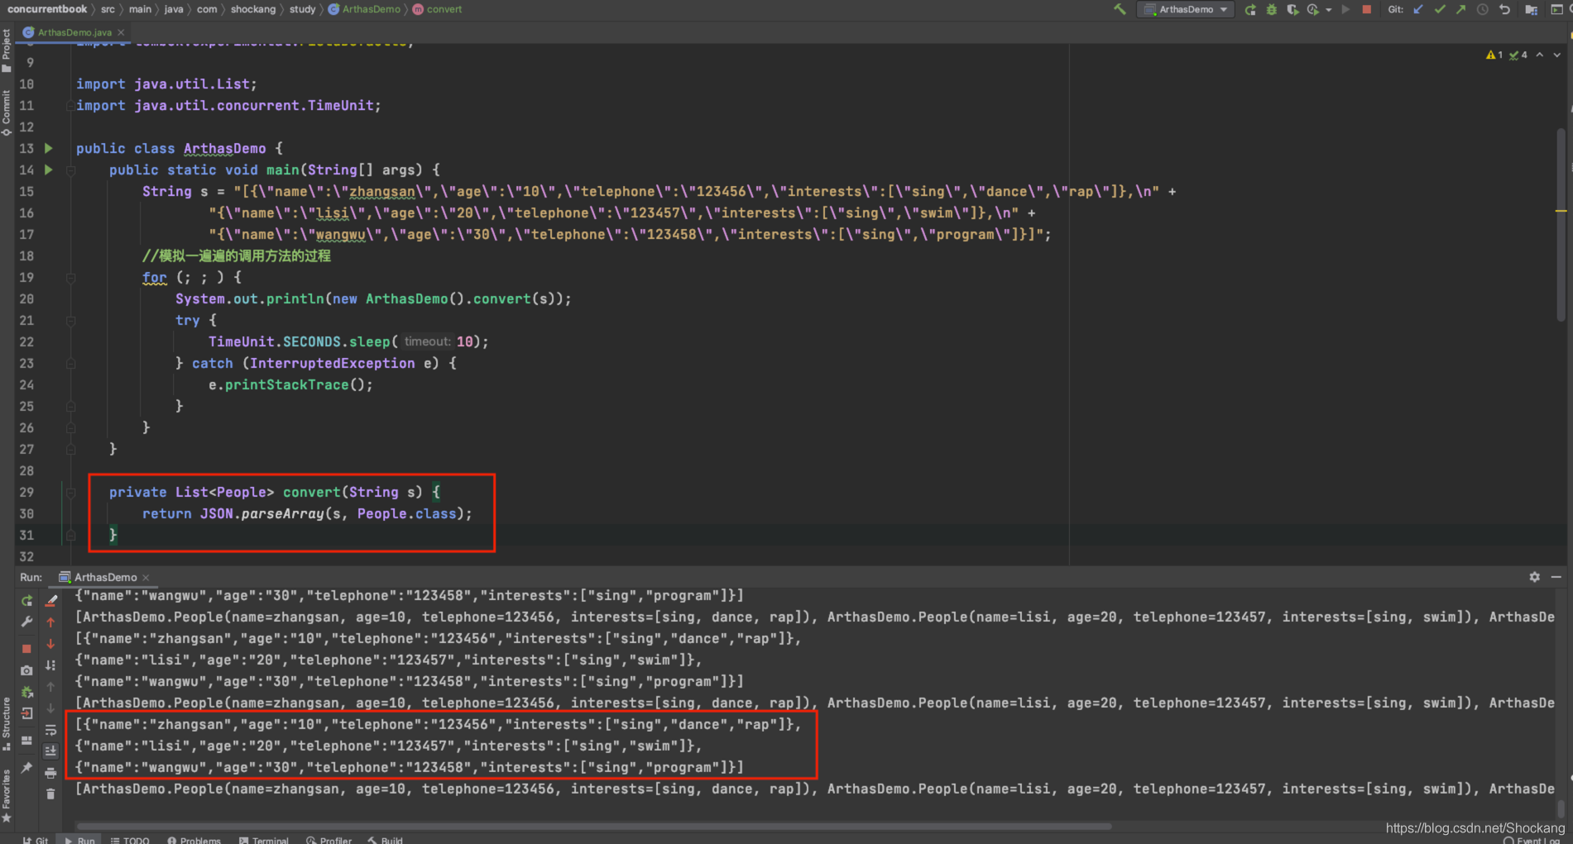Viewport: 1573px width, 844px height.
Task: Click the study breadcrumb
Action: click(302, 9)
